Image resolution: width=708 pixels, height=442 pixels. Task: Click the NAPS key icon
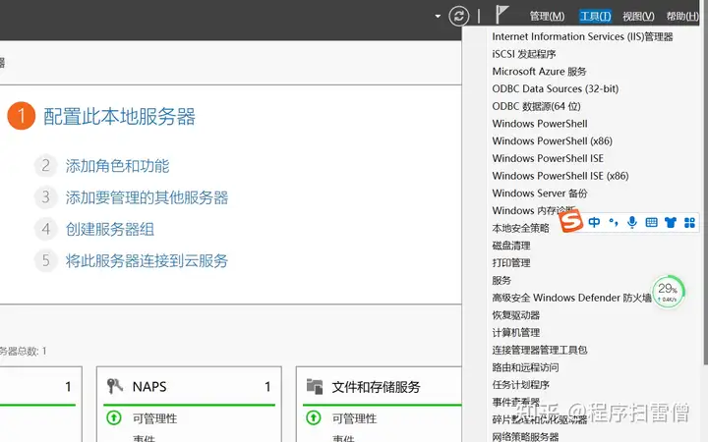115,387
